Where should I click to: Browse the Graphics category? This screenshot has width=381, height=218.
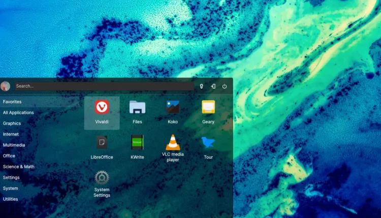[12, 123]
